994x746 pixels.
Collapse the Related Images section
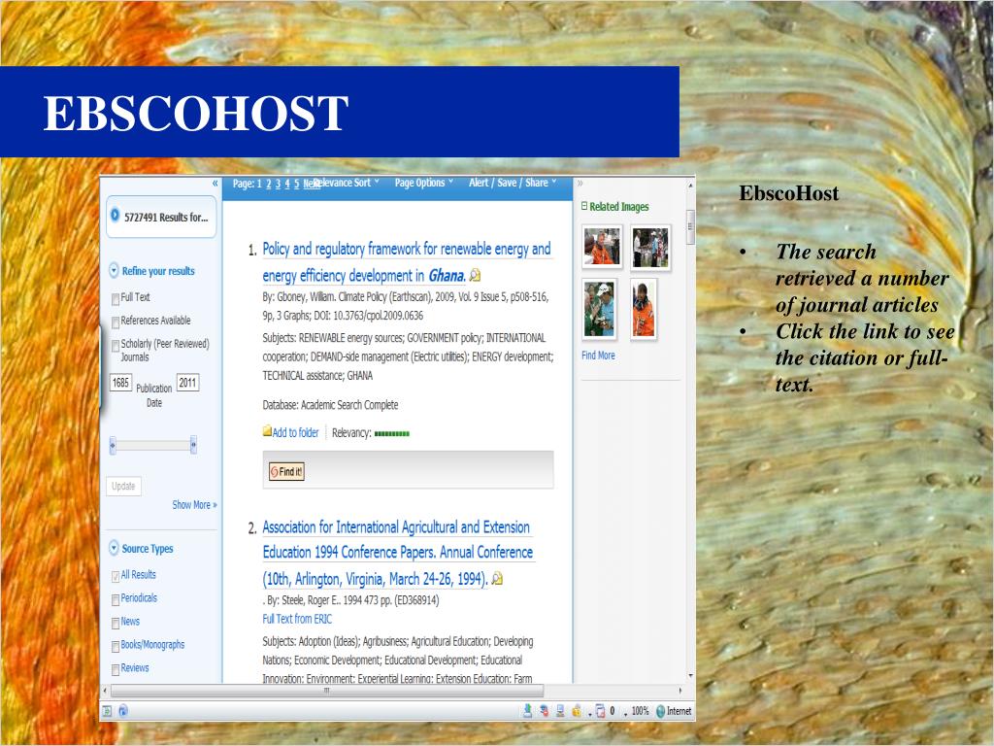pos(584,206)
